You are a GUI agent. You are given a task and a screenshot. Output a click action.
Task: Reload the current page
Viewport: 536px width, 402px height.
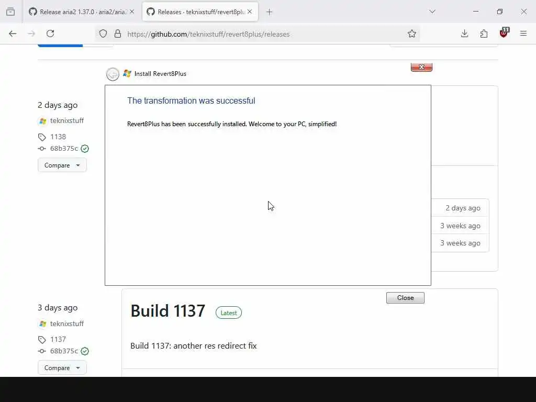(50, 33)
